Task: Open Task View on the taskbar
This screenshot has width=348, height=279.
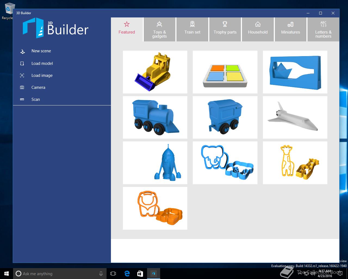Action: (x=113, y=274)
